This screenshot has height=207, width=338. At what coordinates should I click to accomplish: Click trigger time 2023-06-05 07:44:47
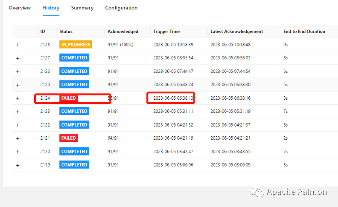click(173, 71)
